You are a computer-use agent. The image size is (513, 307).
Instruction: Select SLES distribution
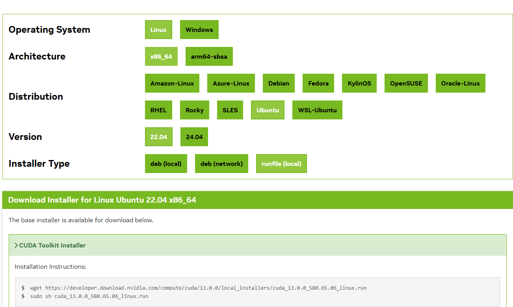(x=230, y=110)
